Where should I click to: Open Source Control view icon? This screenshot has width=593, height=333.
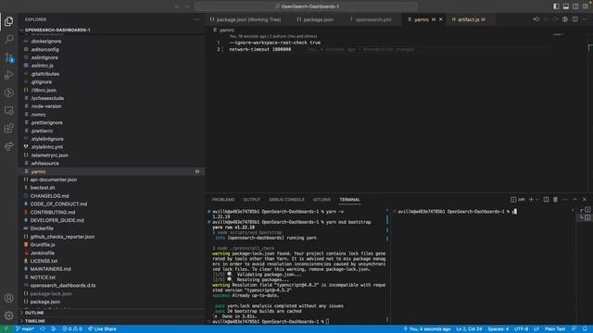coord(9,57)
